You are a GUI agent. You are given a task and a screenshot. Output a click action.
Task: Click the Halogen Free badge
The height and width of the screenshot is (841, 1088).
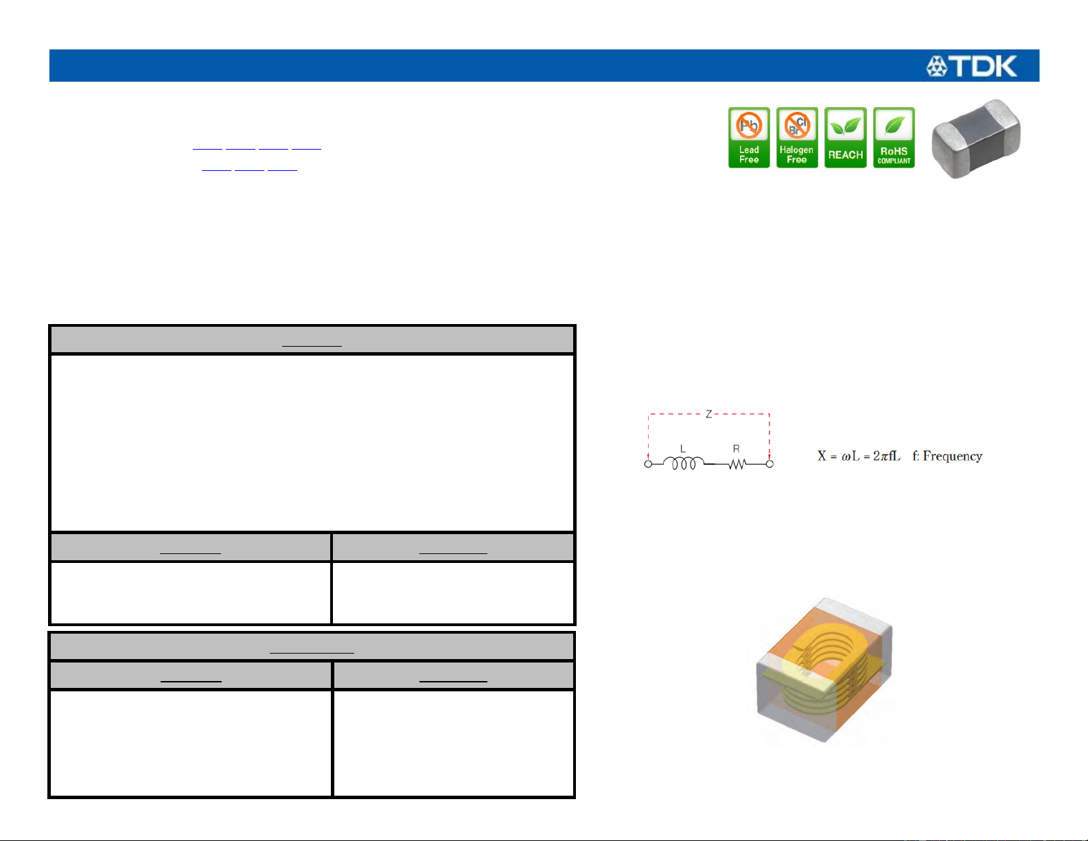[797, 137]
